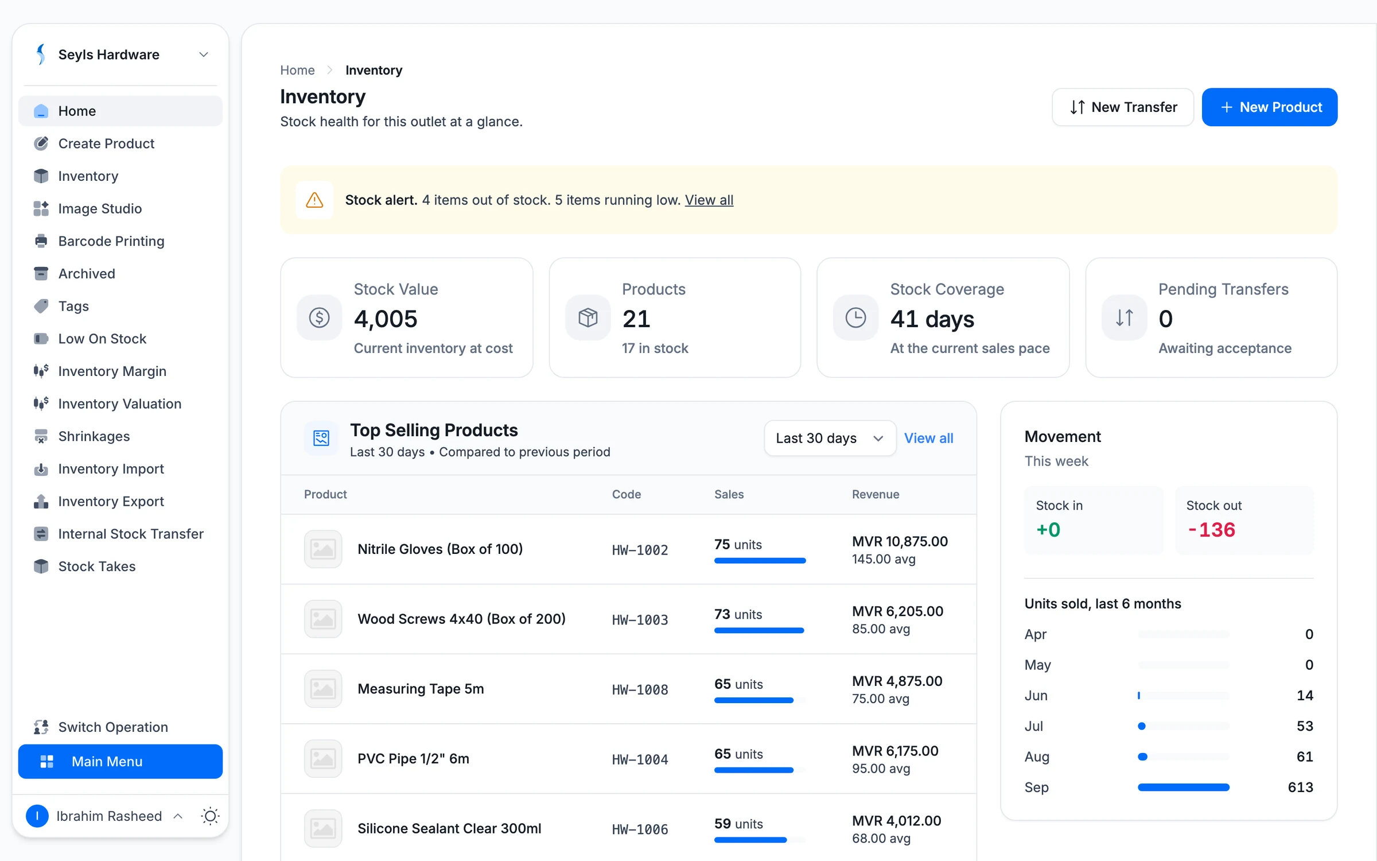Image resolution: width=1377 pixels, height=861 pixels.
Task: Click the Wood Screws 4x40 product name
Action: [x=461, y=619]
